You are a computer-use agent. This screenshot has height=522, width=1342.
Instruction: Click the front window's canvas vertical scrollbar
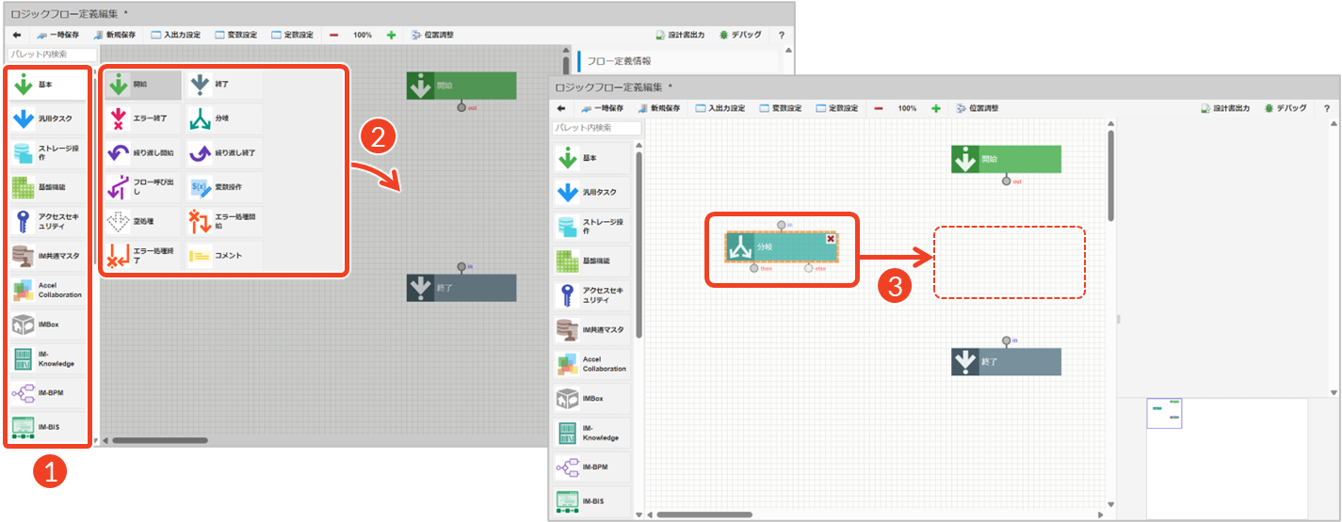coord(1111,174)
